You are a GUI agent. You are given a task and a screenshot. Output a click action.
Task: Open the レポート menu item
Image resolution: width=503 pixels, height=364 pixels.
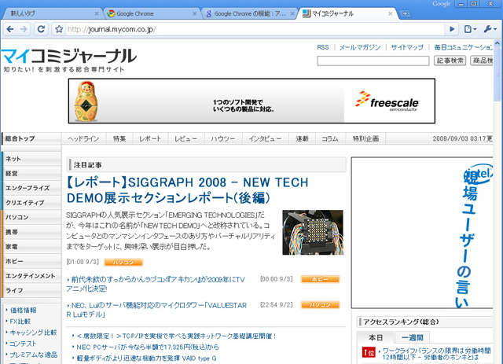pyautogui.click(x=150, y=138)
